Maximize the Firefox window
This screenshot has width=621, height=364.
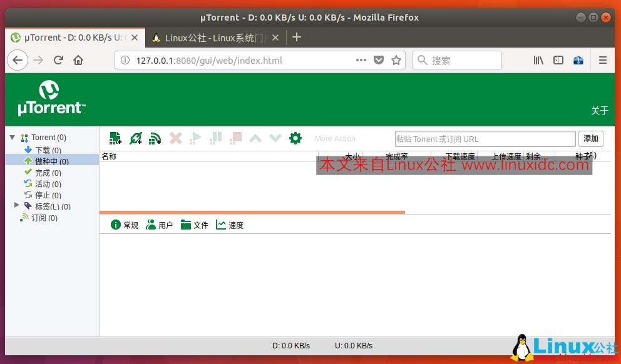593,17
